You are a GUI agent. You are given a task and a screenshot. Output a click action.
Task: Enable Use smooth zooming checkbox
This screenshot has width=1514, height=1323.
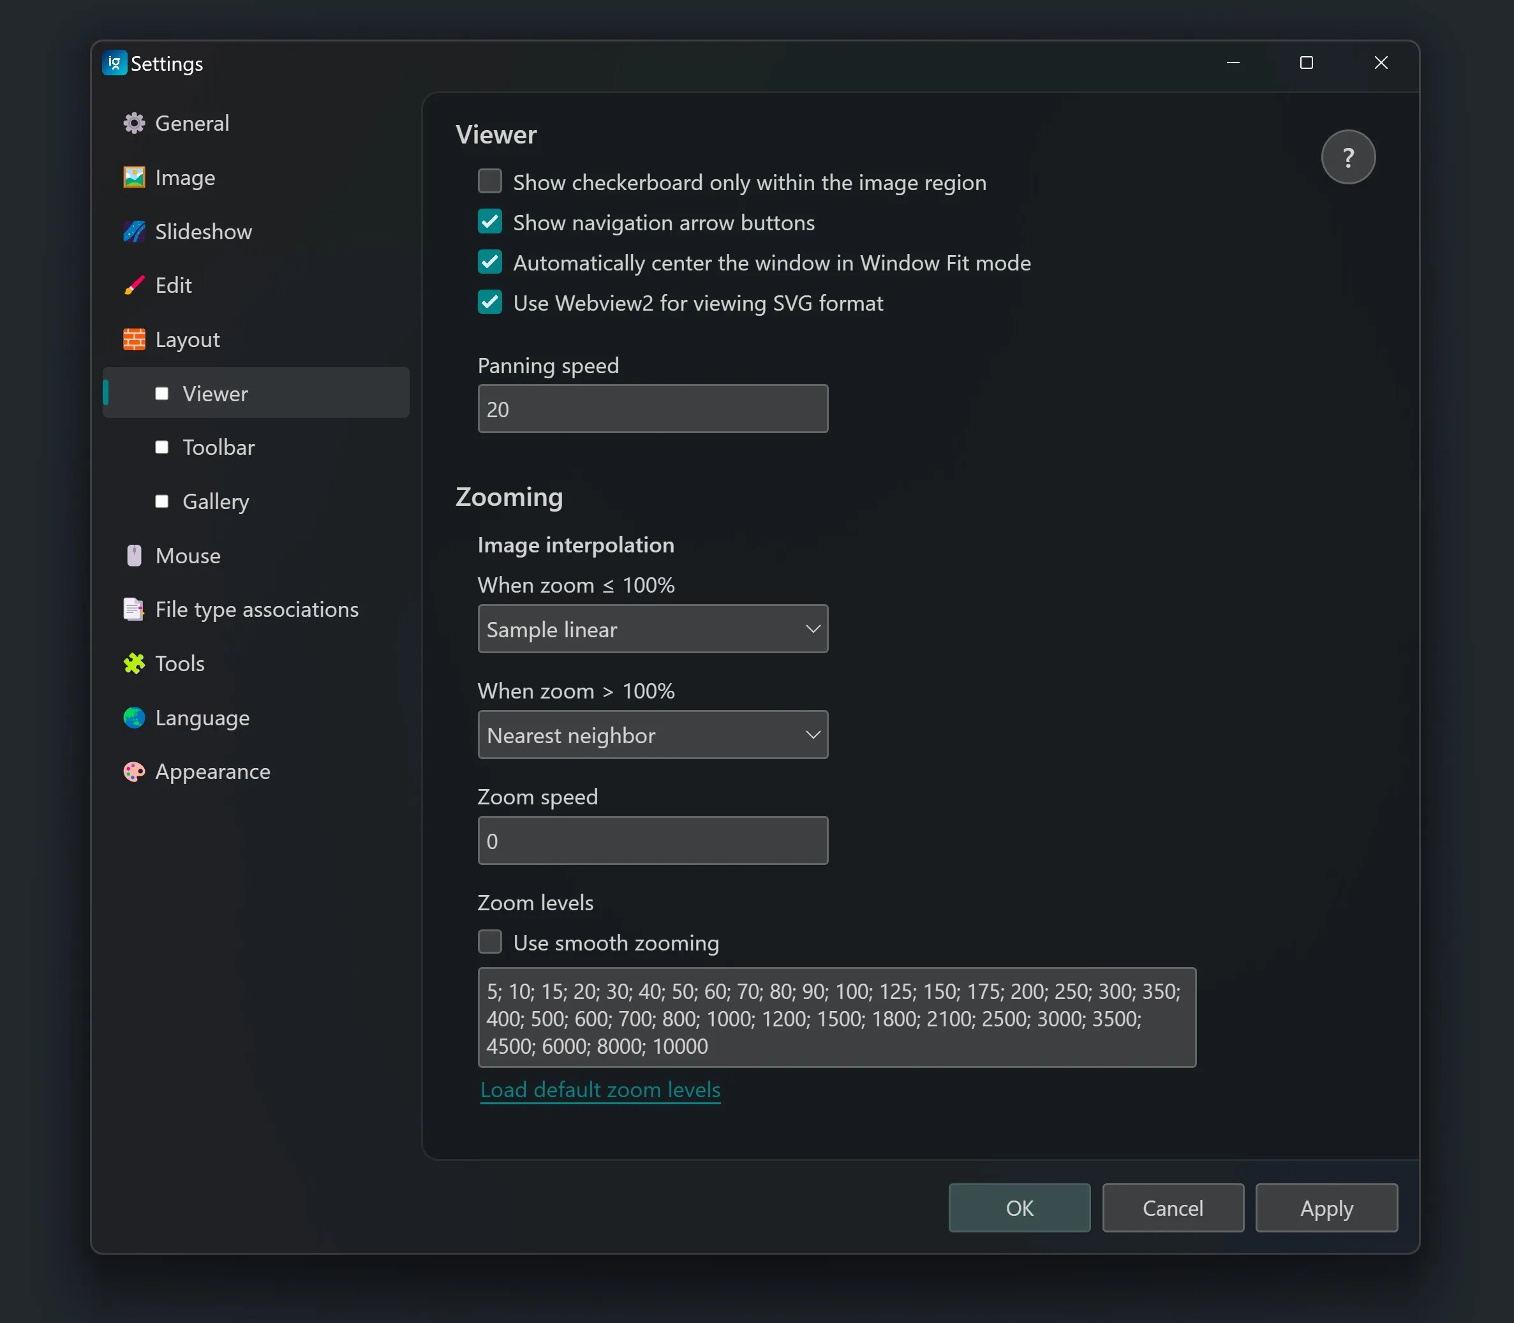[489, 942]
